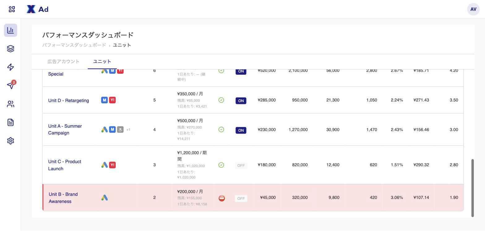Open the document report sidebar icon
485x231 pixels.
pos(11,122)
